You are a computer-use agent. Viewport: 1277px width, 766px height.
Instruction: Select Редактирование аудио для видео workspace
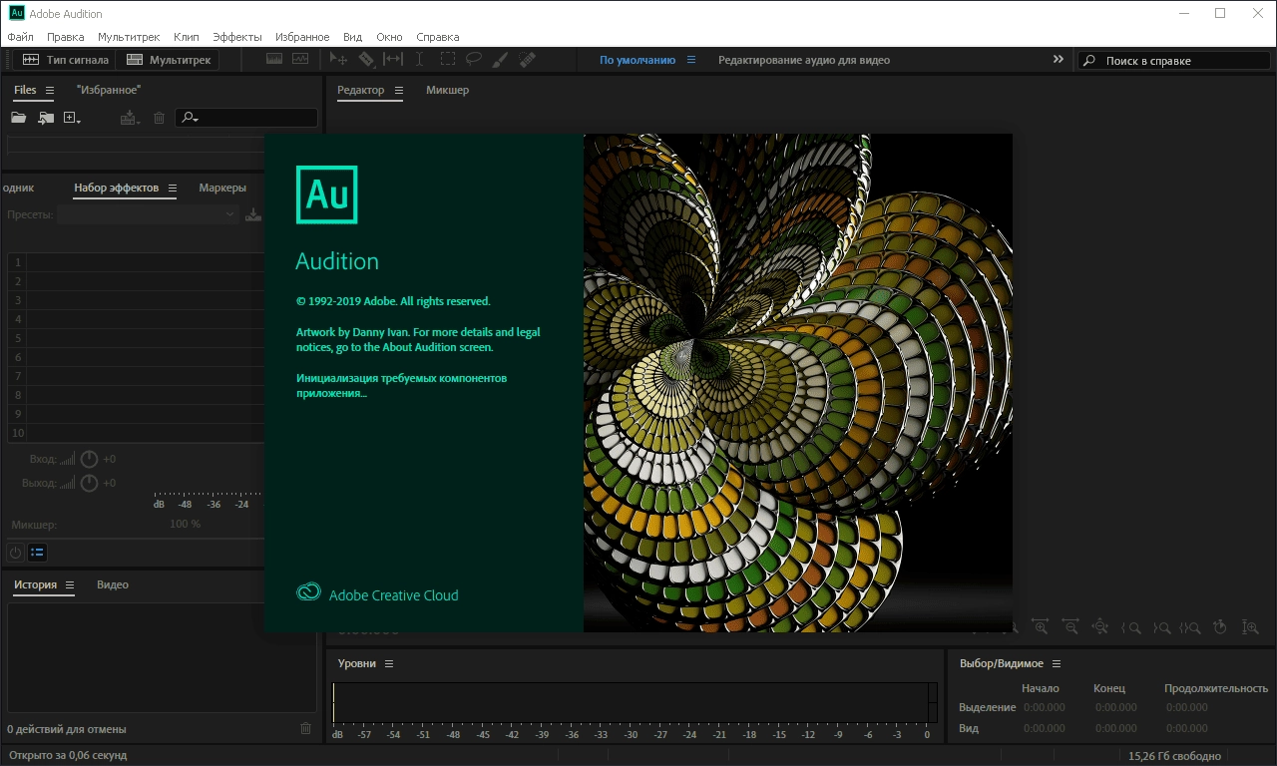(804, 60)
